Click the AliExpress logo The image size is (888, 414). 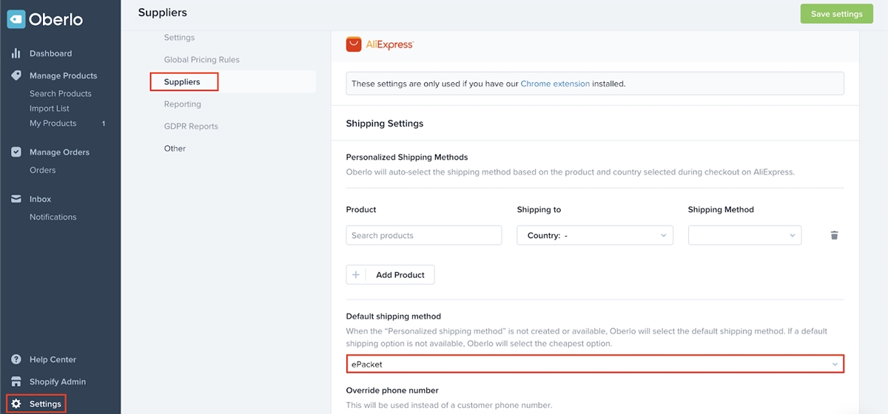(x=380, y=44)
